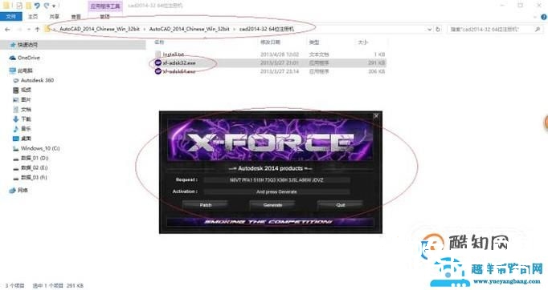Switch to the View (查看) tab
Image resolution: width=548 pixels, height=290 pixels.
[76, 16]
